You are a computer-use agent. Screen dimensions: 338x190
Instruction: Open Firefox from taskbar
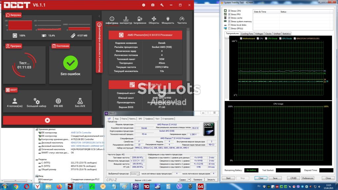click(59, 186)
